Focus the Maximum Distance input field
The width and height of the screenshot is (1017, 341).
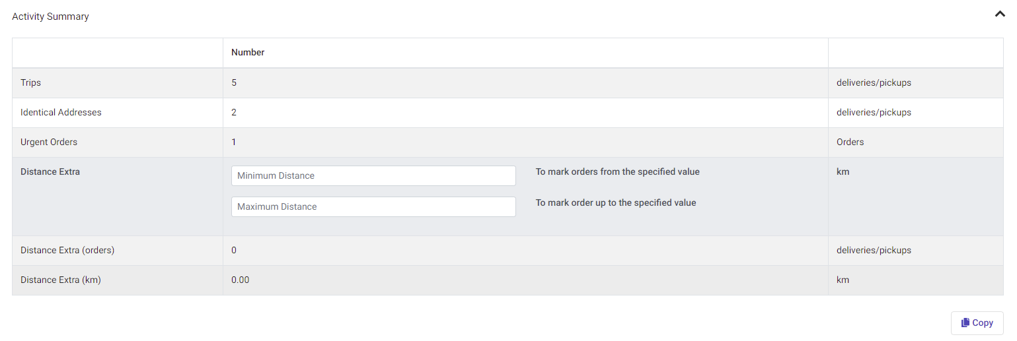click(373, 206)
